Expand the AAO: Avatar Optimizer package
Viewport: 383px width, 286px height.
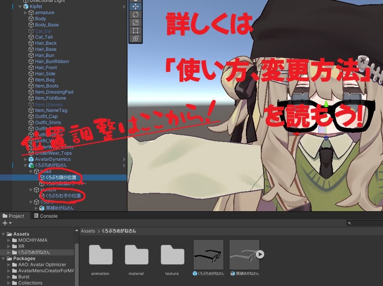[x=8, y=264]
